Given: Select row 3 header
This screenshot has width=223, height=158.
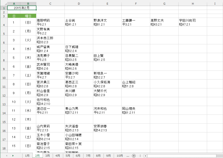Looking at the screenshot, I should pos(4,16).
